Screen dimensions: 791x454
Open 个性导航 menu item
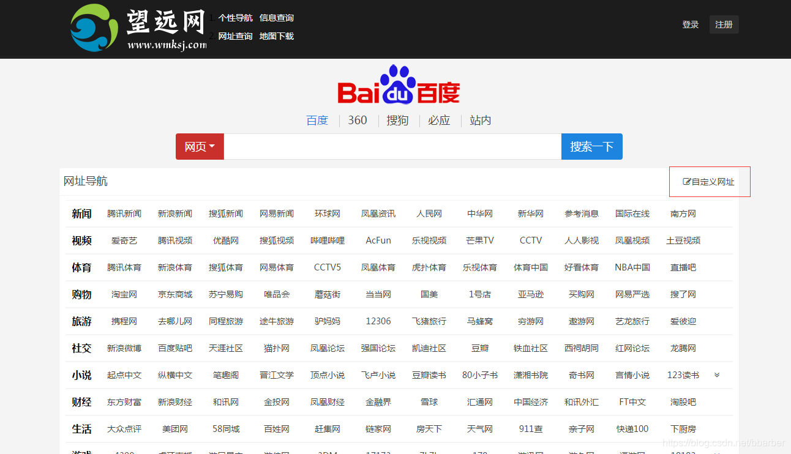point(235,18)
